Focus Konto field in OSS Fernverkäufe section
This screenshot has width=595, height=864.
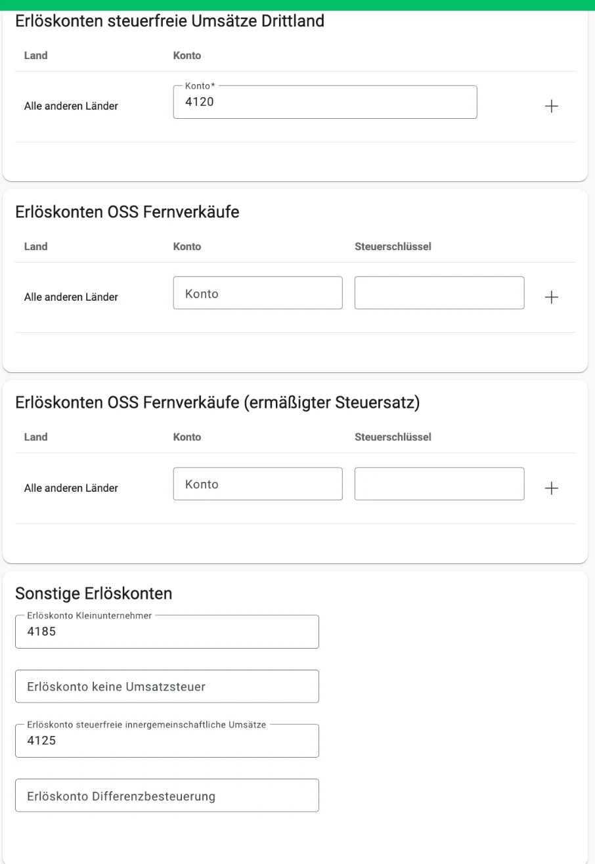pos(258,293)
